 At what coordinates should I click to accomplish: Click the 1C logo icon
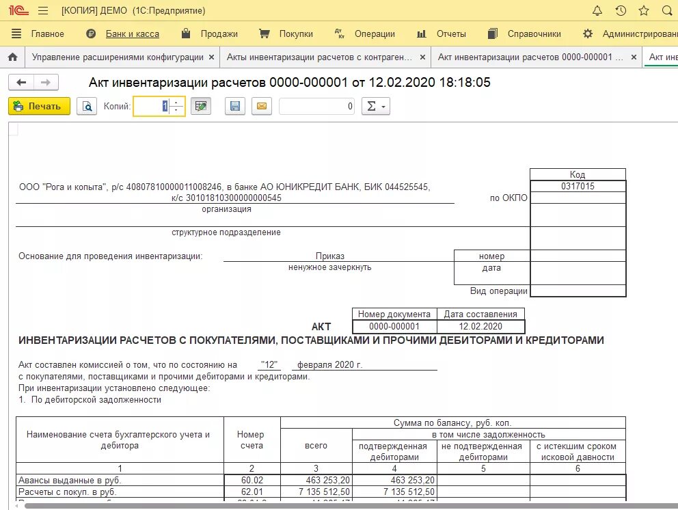tap(18, 10)
